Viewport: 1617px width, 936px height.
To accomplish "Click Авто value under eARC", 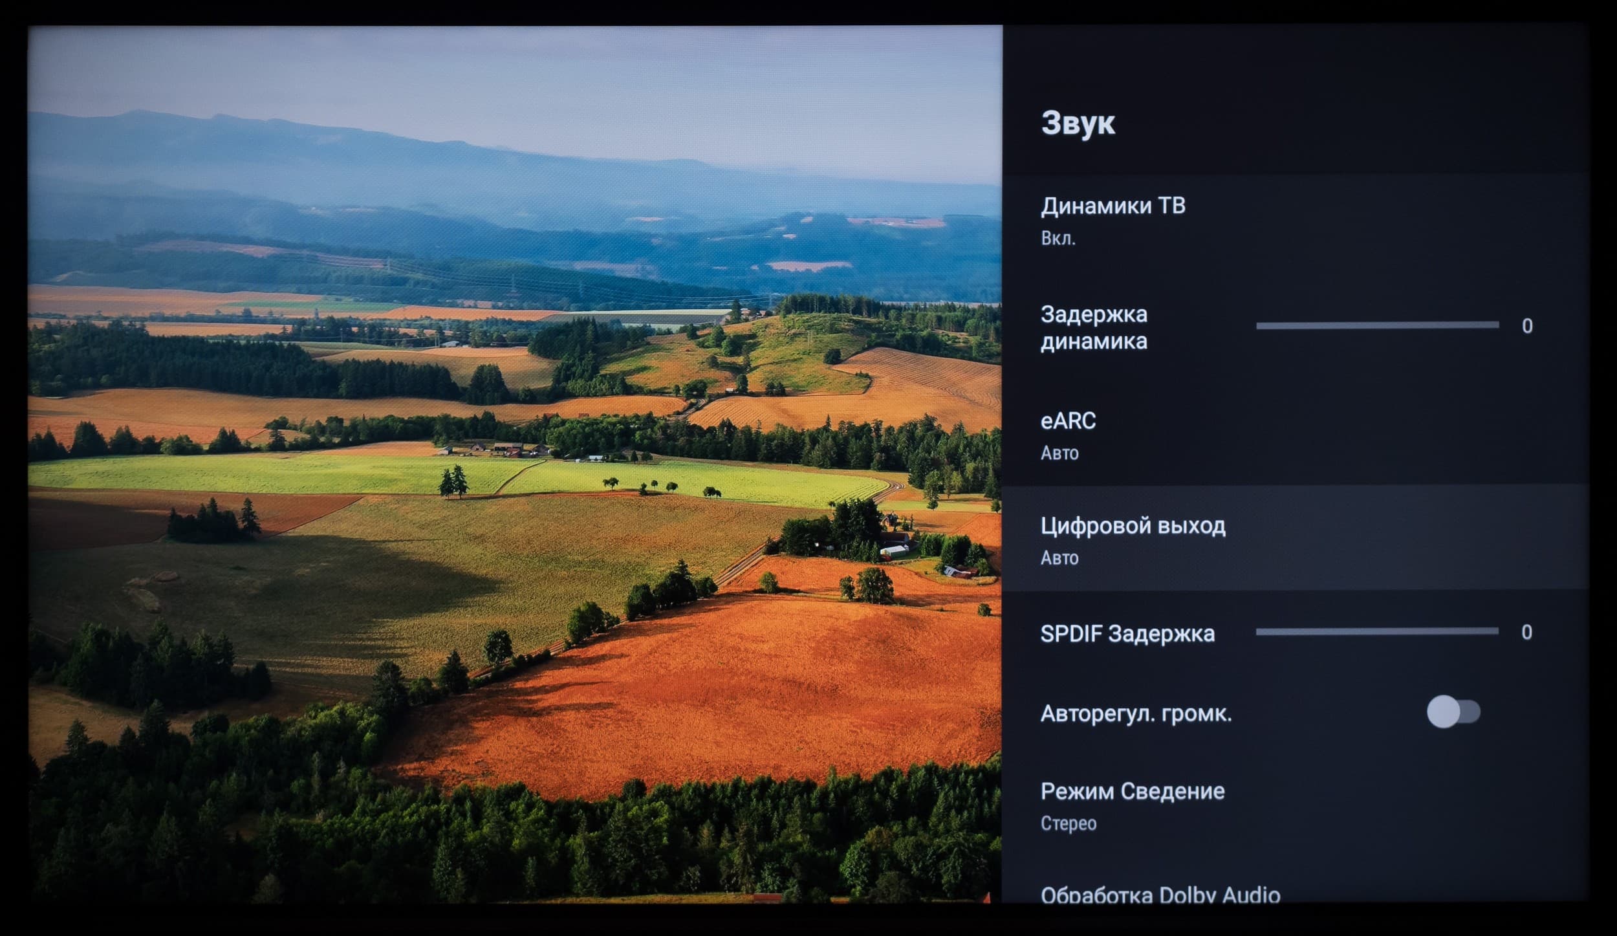I will [1059, 453].
